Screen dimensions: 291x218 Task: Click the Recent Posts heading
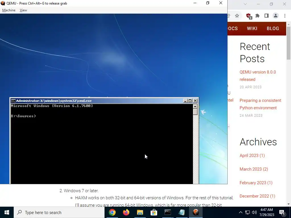(255, 53)
